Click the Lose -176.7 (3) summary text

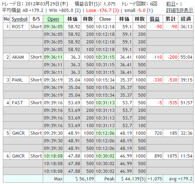[103, 11]
